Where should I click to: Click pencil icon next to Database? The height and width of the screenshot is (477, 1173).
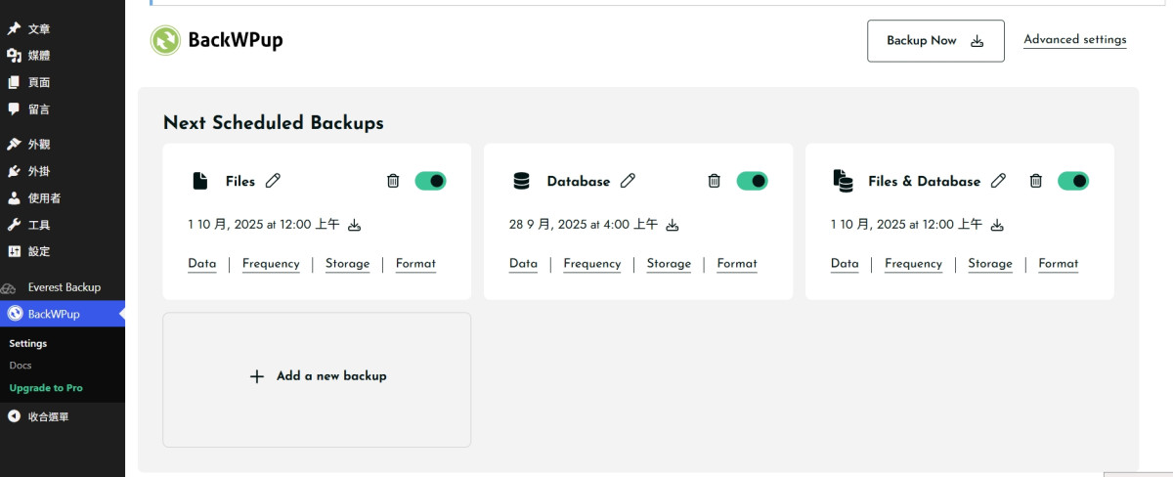(629, 181)
